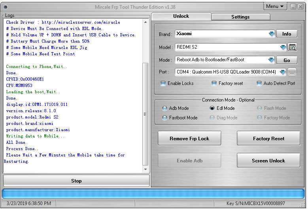
Task: Click the Writing data to Mobile log line
Action: point(35,136)
